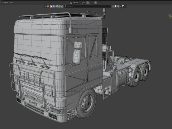Image resolution: width=172 pixels, height=129 pixels.
Task: Click the white bookmark icon
Action: point(115,6)
